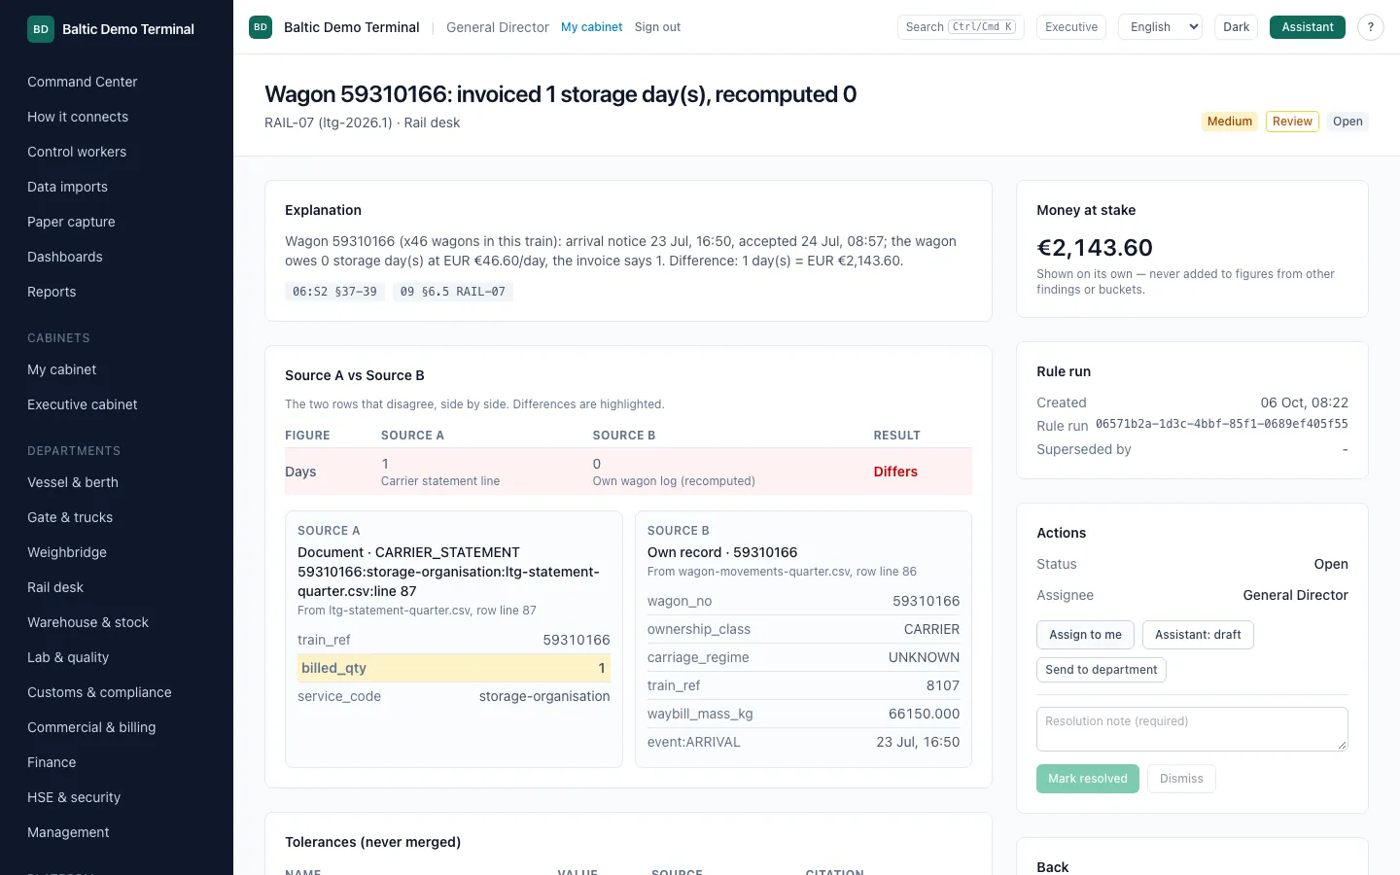1400x875 pixels.
Task: Send the finding to department
Action: pyautogui.click(x=1101, y=670)
